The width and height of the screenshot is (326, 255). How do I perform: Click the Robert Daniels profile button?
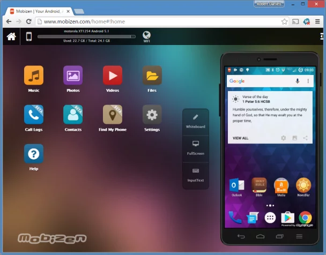pos(269,4)
